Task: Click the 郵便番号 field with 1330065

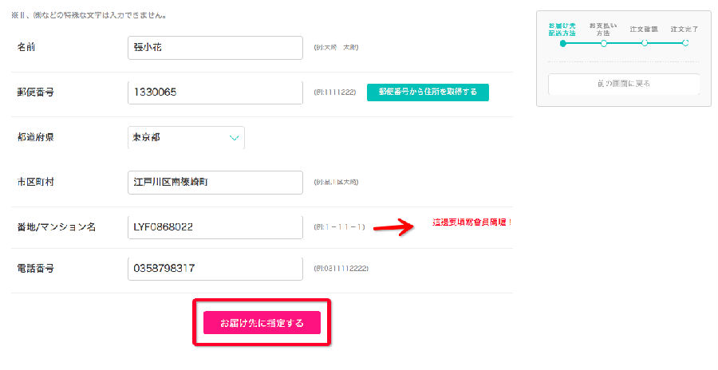Action: click(x=215, y=92)
